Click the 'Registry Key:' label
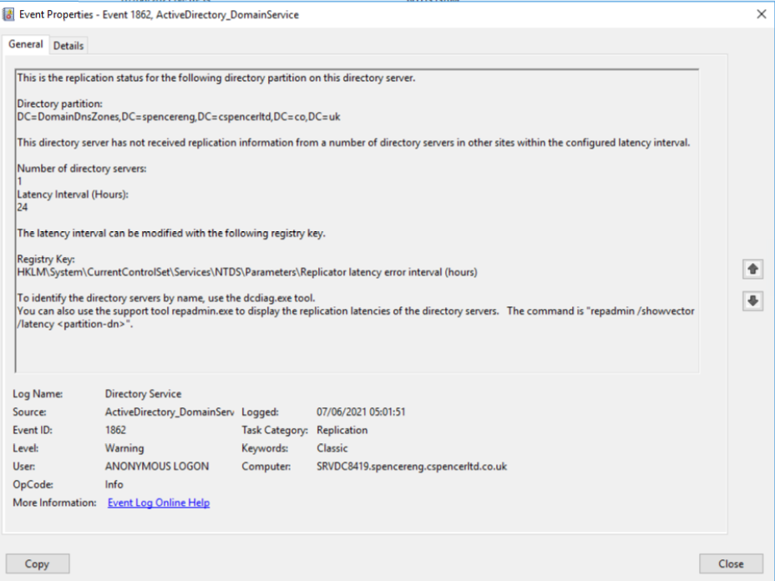The width and height of the screenshot is (775, 581). tap(46, 260)
